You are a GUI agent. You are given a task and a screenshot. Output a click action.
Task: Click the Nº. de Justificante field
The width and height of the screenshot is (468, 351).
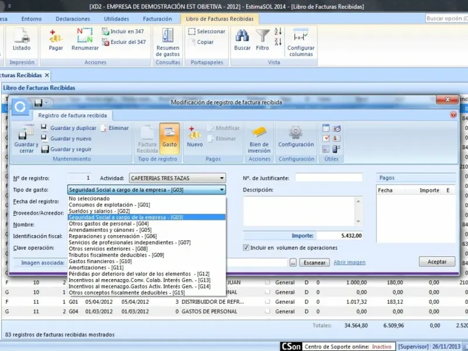click(x=329, y=178)
